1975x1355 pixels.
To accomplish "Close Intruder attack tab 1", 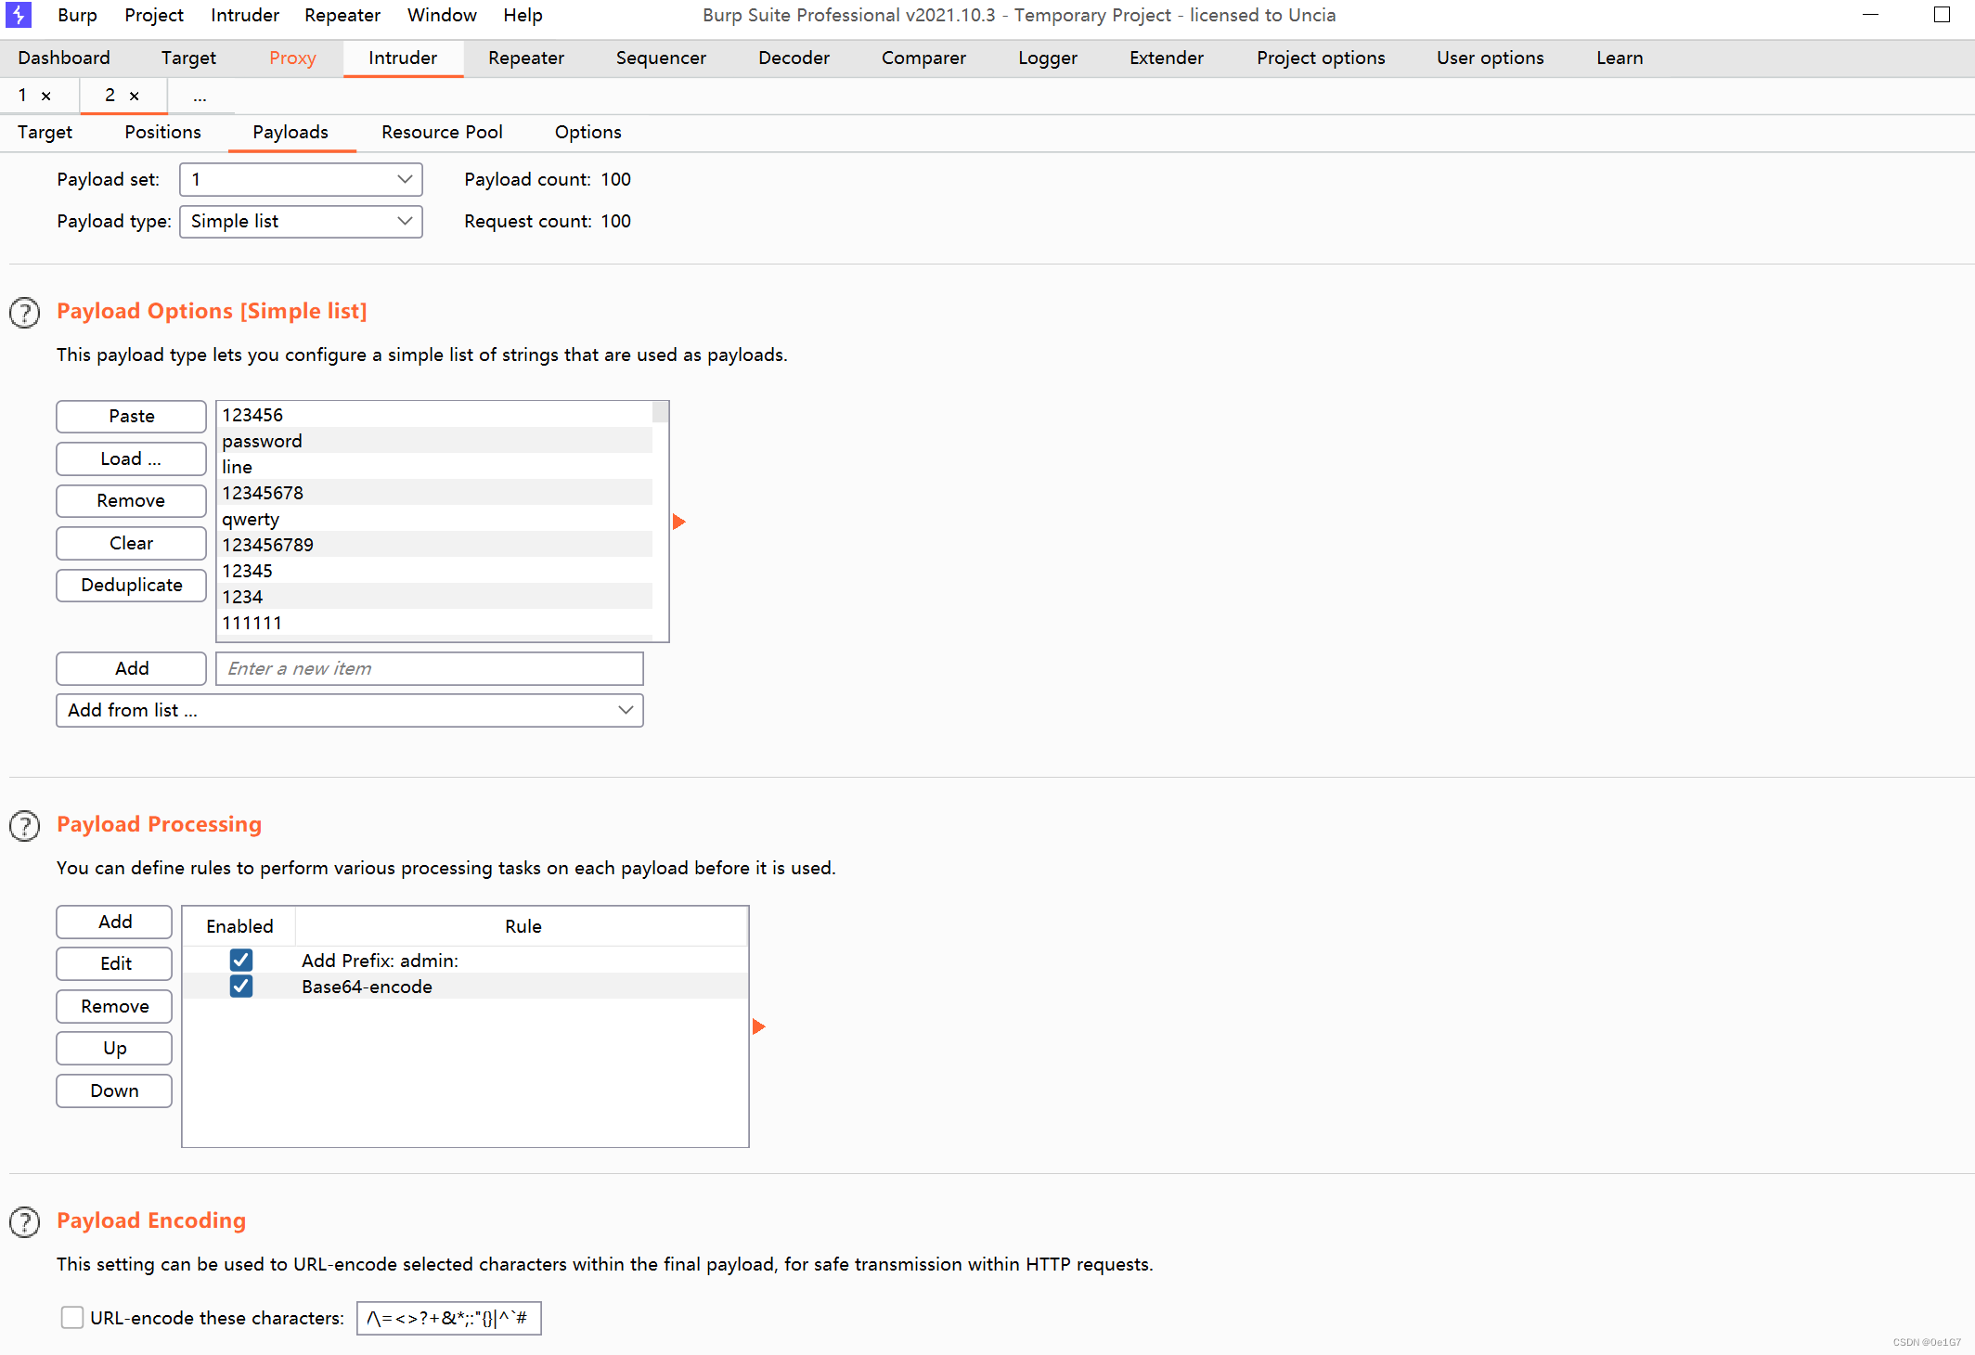I will pyautogui.click(x=46, y=96).
